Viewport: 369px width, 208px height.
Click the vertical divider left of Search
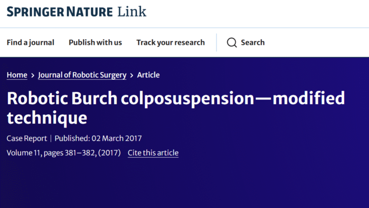(x=217, y=43)
